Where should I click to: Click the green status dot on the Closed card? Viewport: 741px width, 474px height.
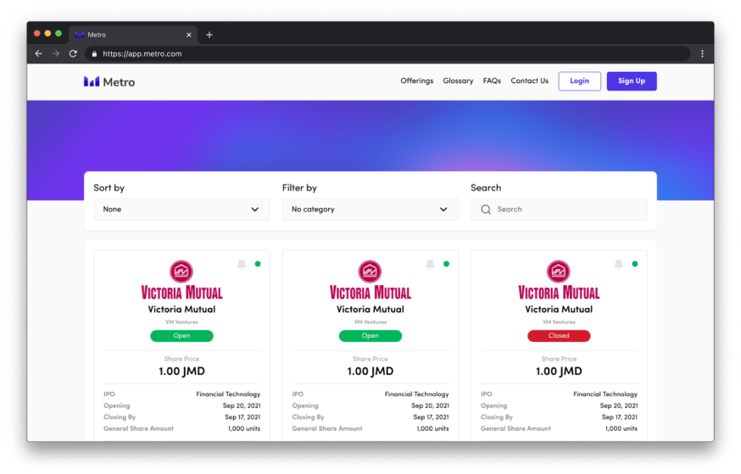tap(635, 263)
